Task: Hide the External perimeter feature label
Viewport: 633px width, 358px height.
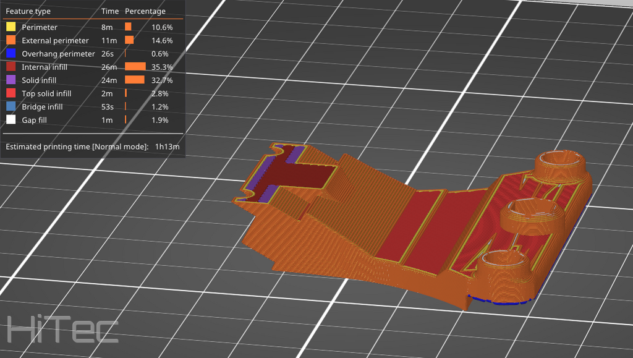Action: [x=55, y=41]
